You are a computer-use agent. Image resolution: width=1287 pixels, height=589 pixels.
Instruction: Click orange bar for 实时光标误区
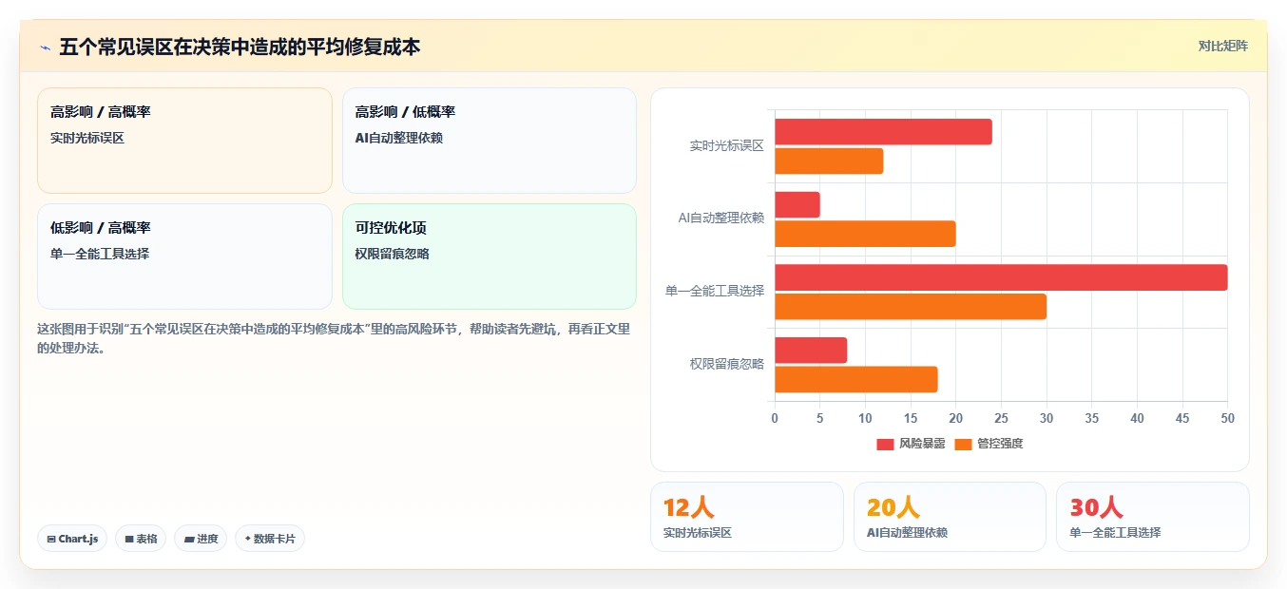click(x=829, y=161)
